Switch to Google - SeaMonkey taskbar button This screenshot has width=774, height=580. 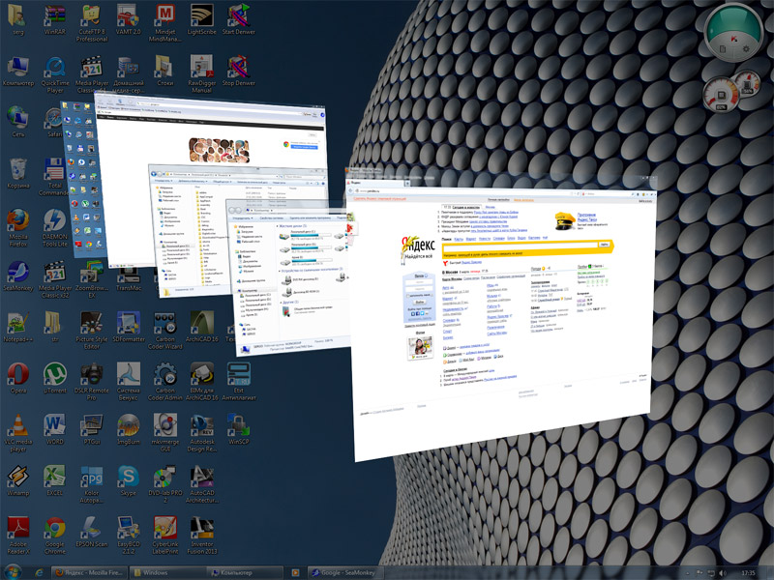(x=346, y=572)
